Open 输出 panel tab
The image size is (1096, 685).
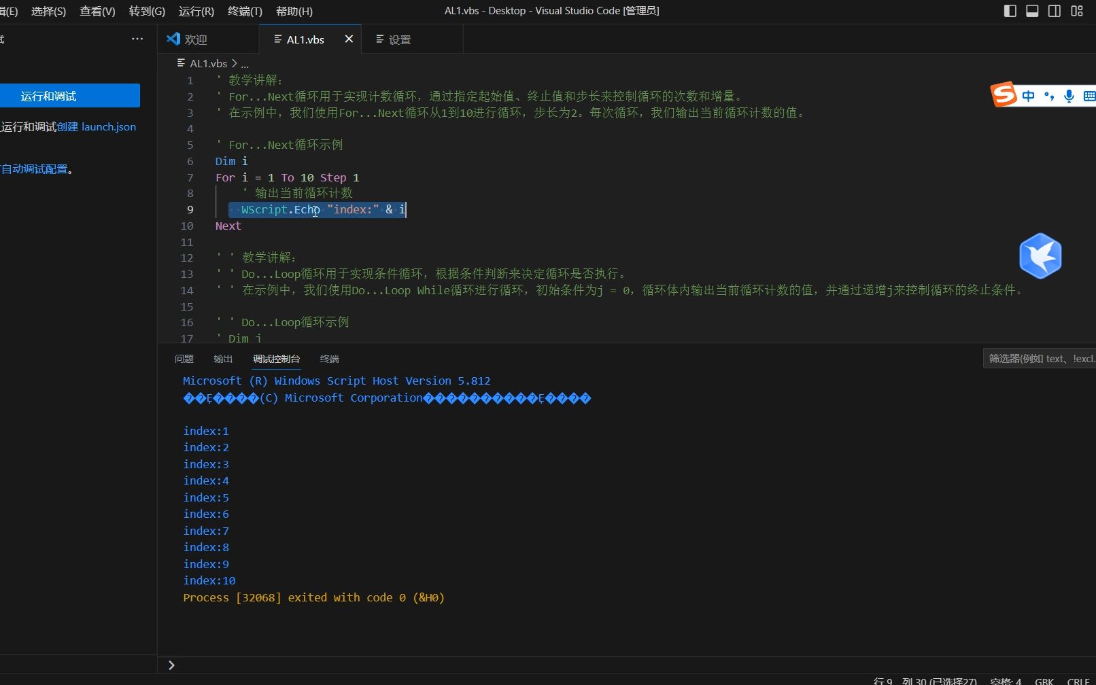tap(223, 359)
